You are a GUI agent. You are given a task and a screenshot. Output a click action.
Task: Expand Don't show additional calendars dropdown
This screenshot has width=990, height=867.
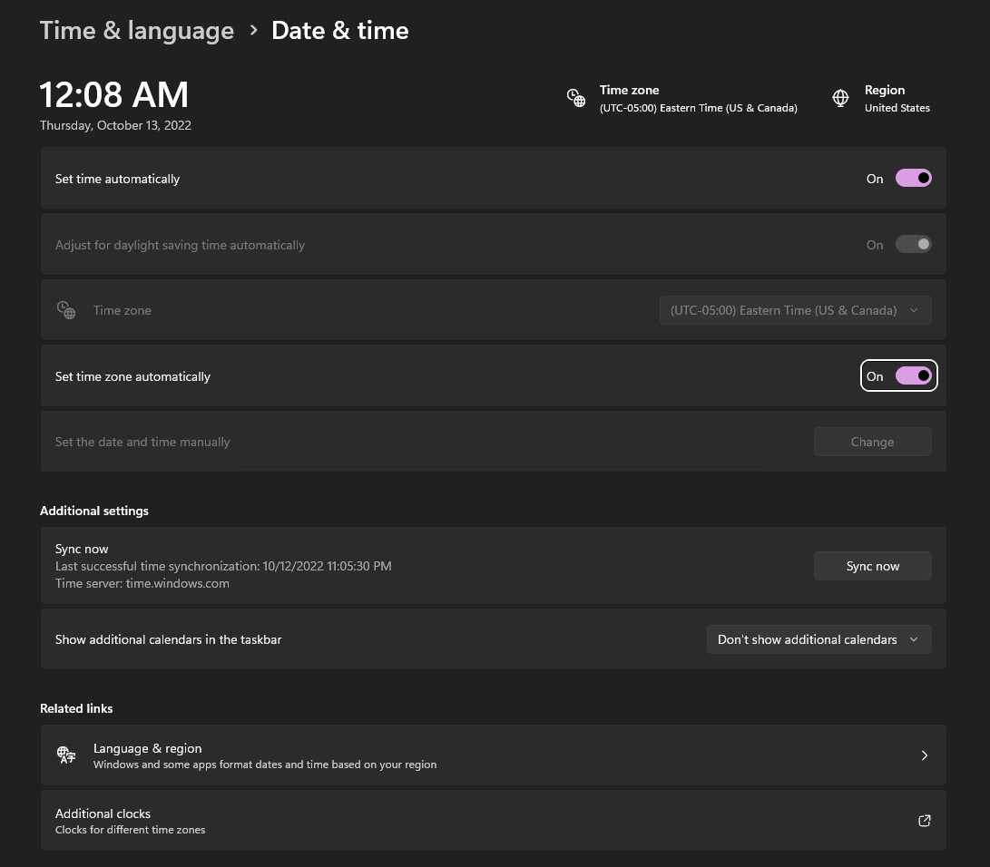[818, 639]
